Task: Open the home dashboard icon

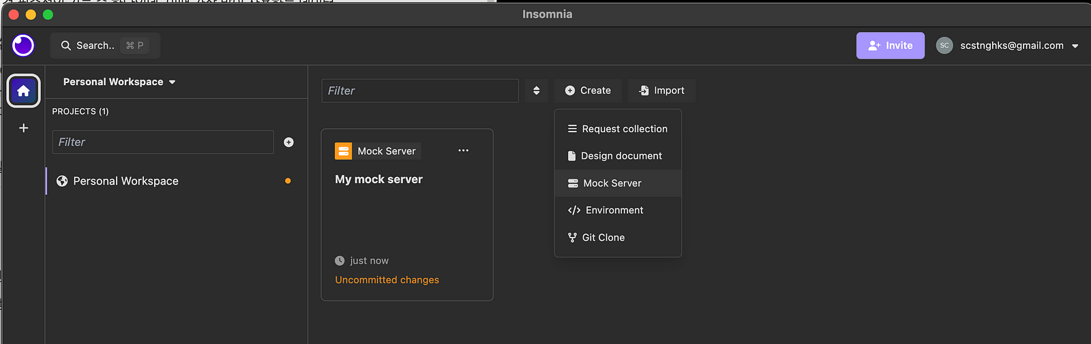Action: 23,91
